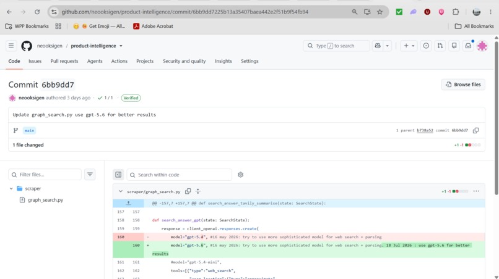Viewport: 499px width, 279px height.
Task: Open the repository Settings tab
Action: click(249, 61)
